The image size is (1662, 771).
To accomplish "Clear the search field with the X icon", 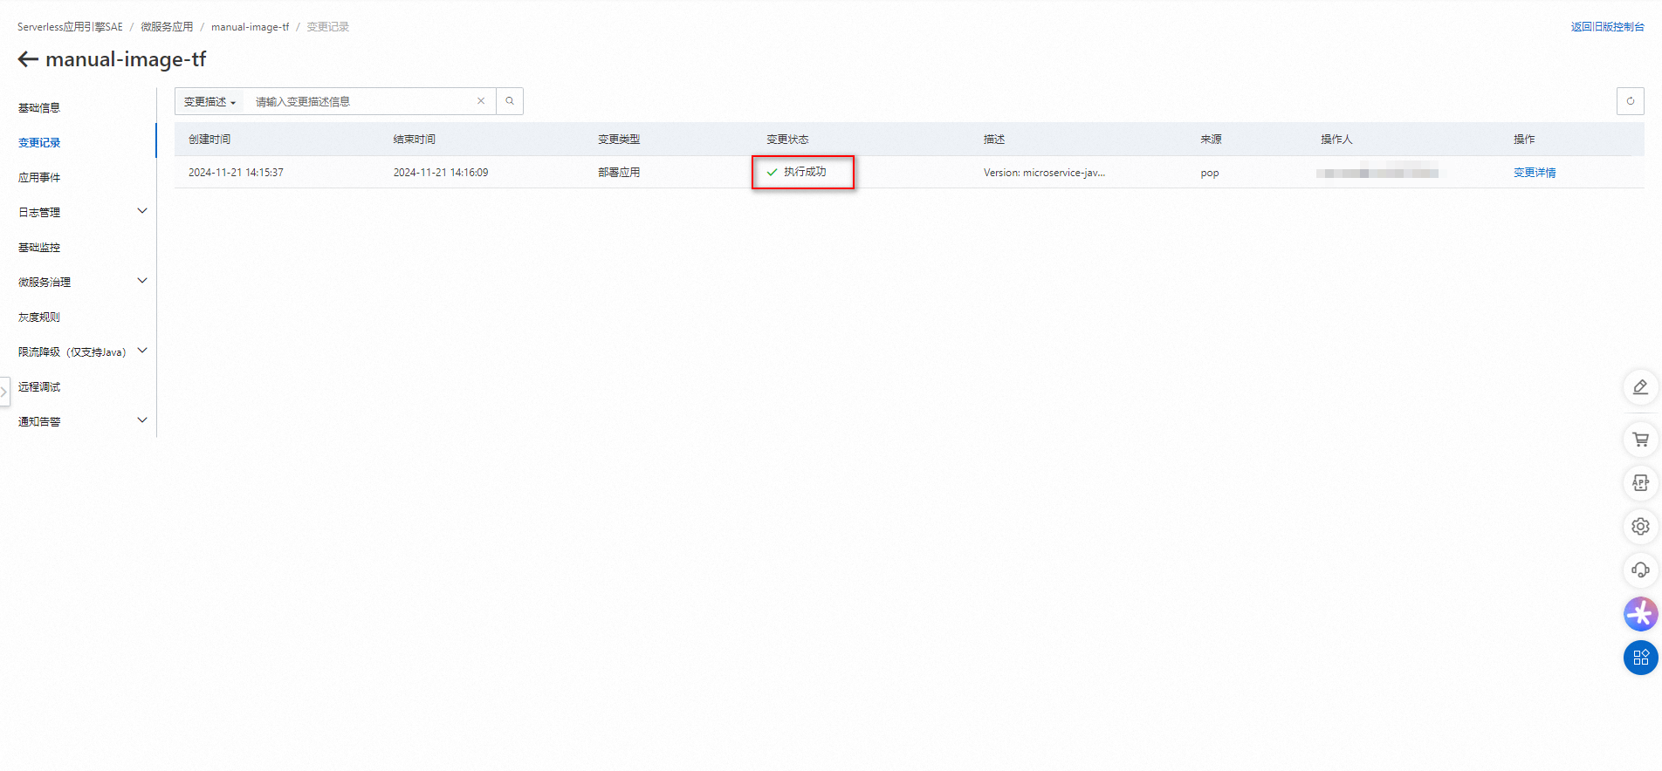I will point(481,101).
